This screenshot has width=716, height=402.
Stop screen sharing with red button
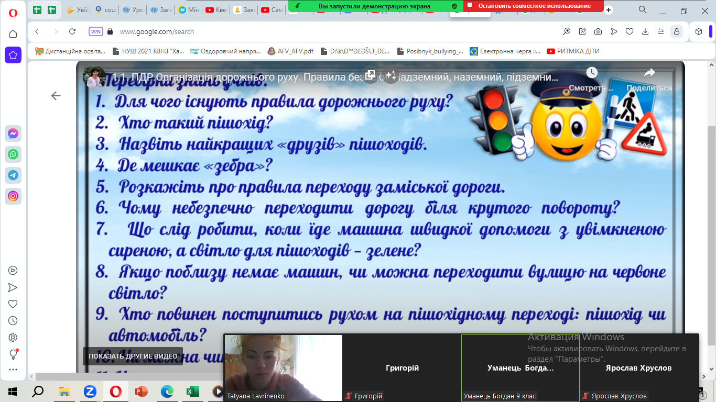[534, 6]
